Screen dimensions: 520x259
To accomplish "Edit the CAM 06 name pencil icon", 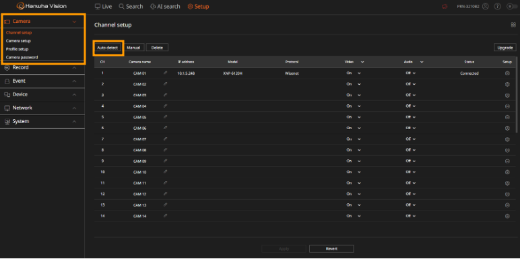I will point(166,128).
